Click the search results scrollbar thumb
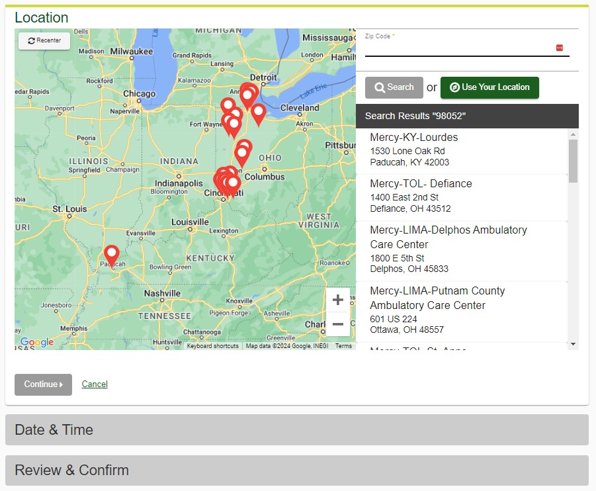Viewport: 596px width, 491px height. pyautogui.click(x=574, y=161)
